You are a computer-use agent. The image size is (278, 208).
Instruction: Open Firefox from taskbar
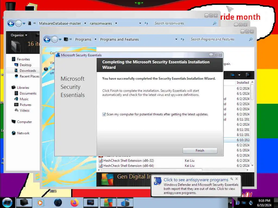(x=74, y=203)
